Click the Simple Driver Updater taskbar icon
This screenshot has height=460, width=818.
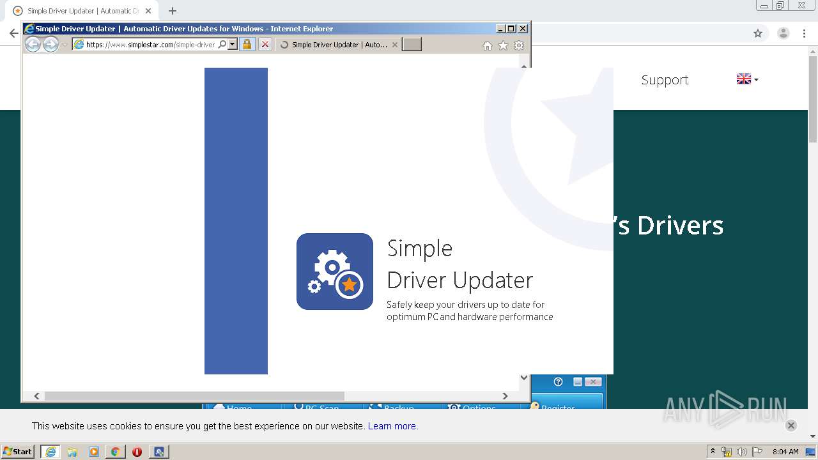tap(159, 452)
